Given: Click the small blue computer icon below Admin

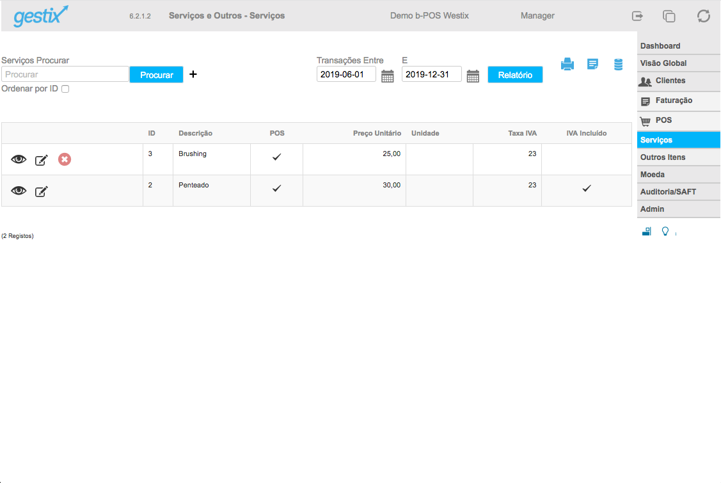Looking at the screenshot, I should coord(647,231).
